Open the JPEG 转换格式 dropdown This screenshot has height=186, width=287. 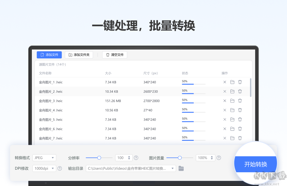tap(44, 158)
